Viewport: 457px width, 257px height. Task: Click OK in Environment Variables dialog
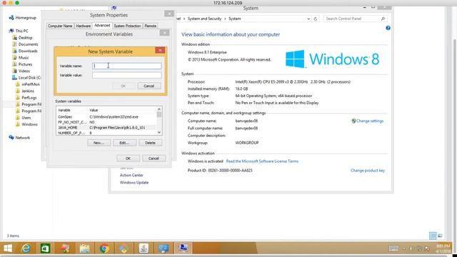point(128,158)
